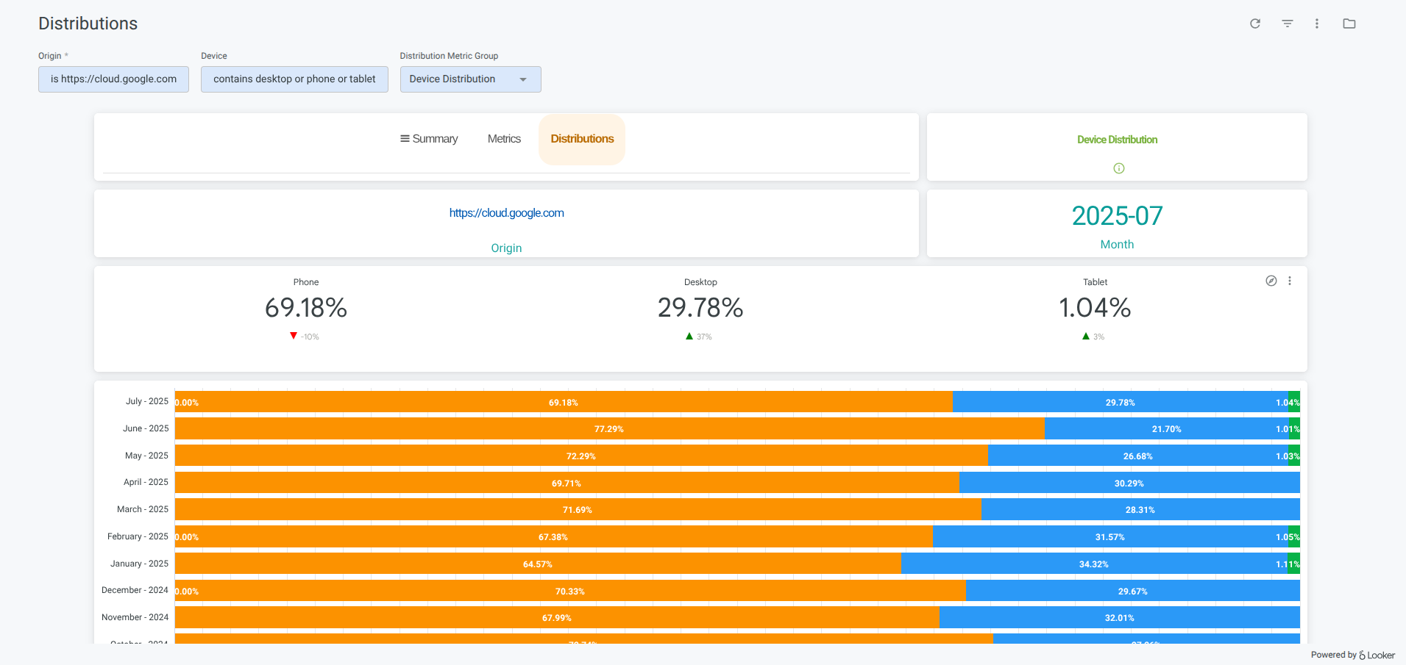1406x665 pixels.
Task: Click the Looker logo in the footer
Action: tap(1377, 655)
